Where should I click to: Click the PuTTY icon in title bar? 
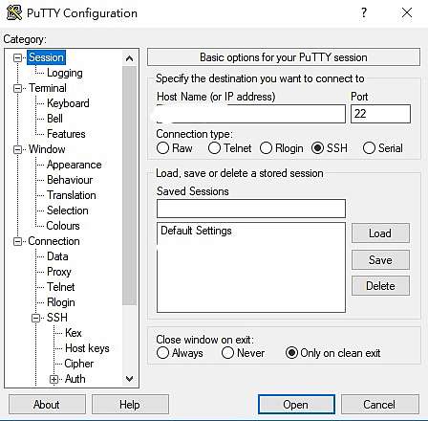14,12
